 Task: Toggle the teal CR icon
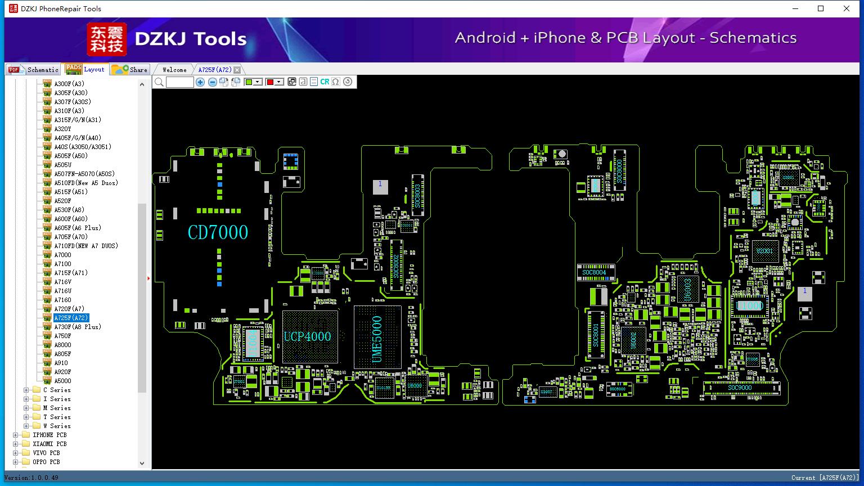(325, 82)
